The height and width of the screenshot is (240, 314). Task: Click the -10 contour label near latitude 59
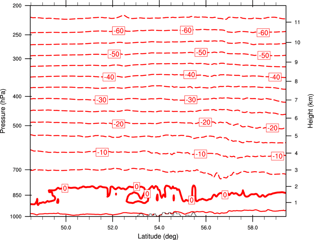tap(277, 156)
